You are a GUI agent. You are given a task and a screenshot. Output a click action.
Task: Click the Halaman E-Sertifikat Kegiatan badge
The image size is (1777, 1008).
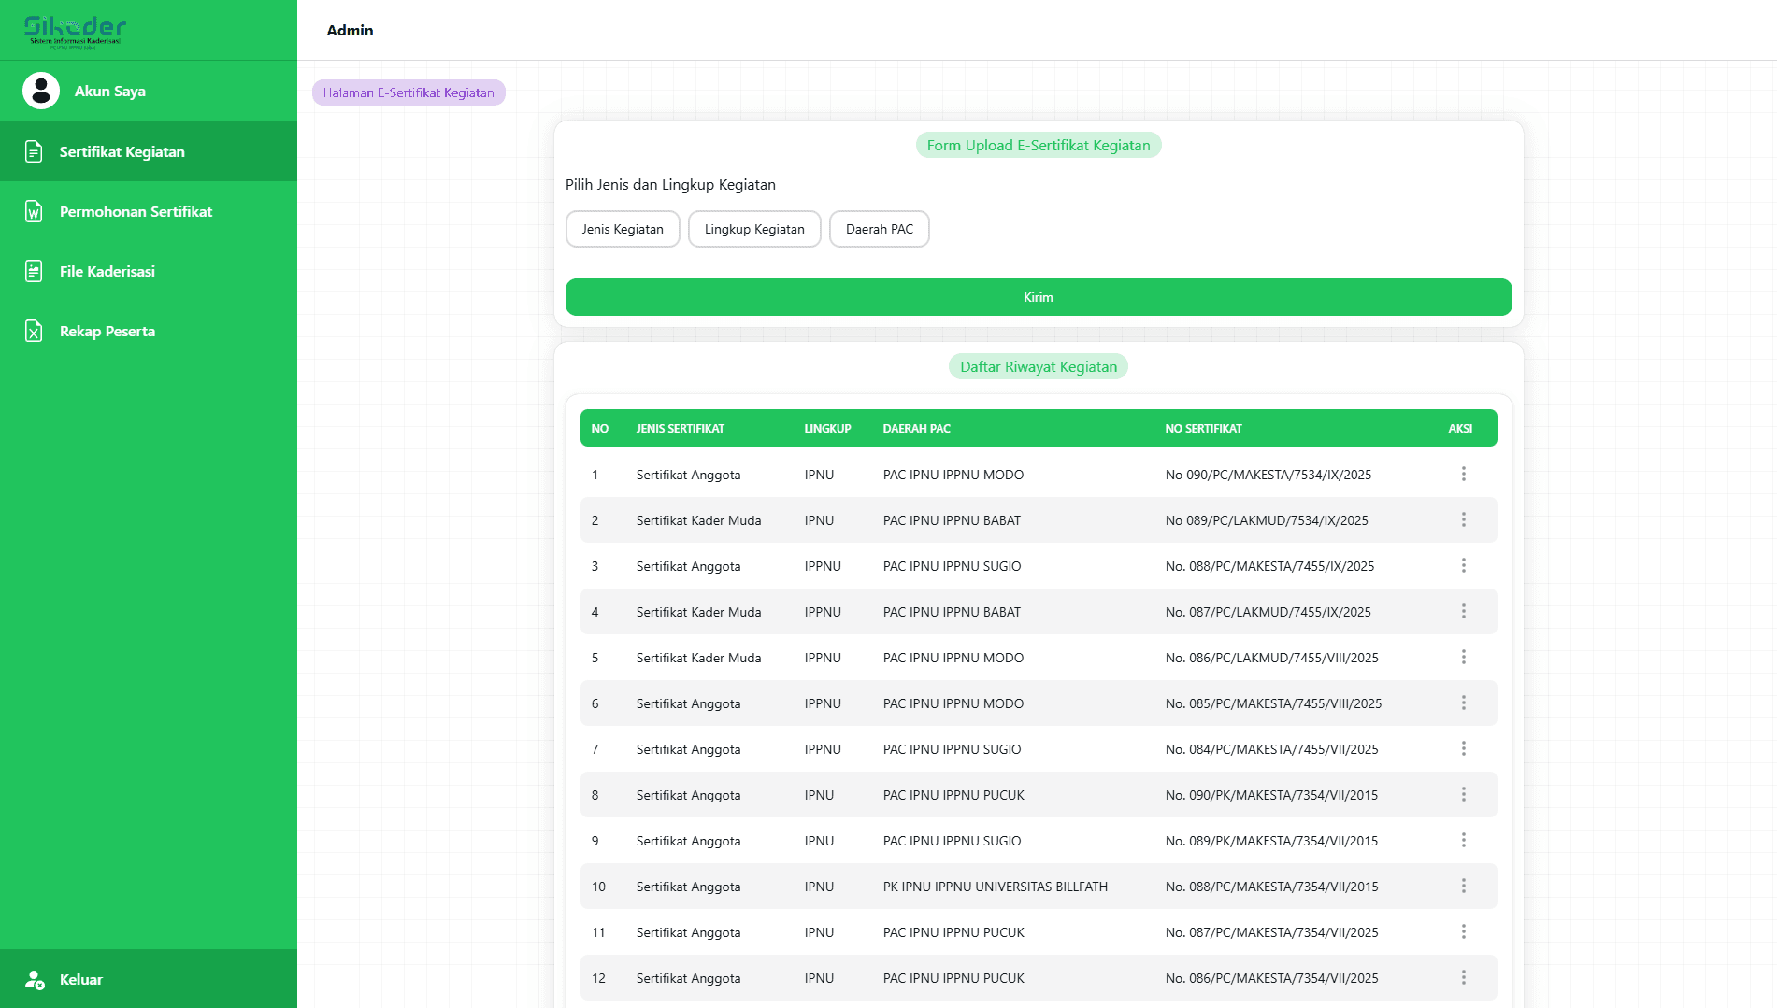click(408, 92)
